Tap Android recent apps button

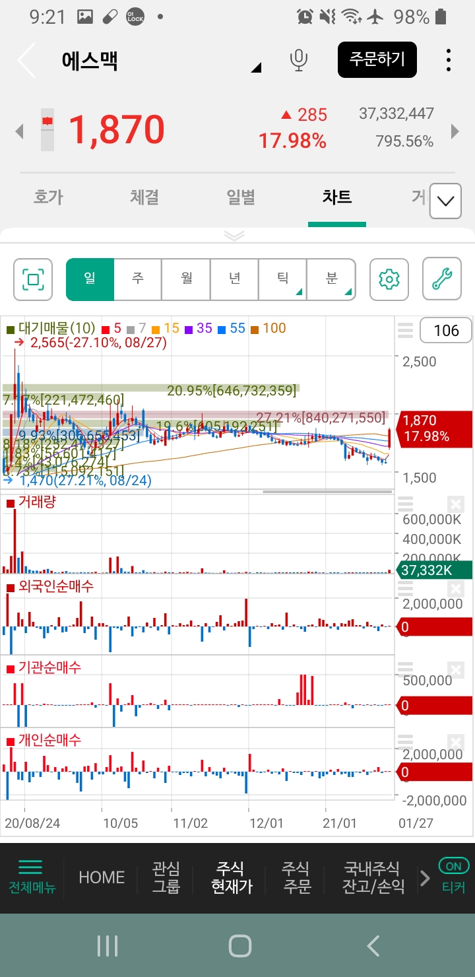[107, 946]
